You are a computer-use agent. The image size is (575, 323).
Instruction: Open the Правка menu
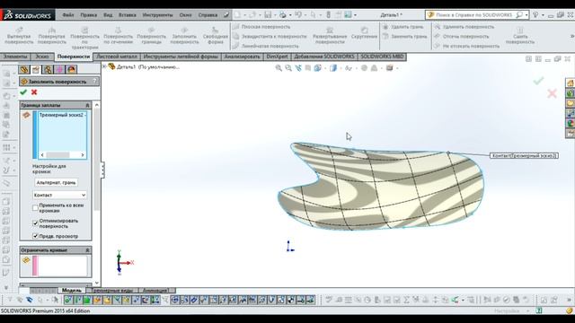pyautogui.click(x=88, y=15)
